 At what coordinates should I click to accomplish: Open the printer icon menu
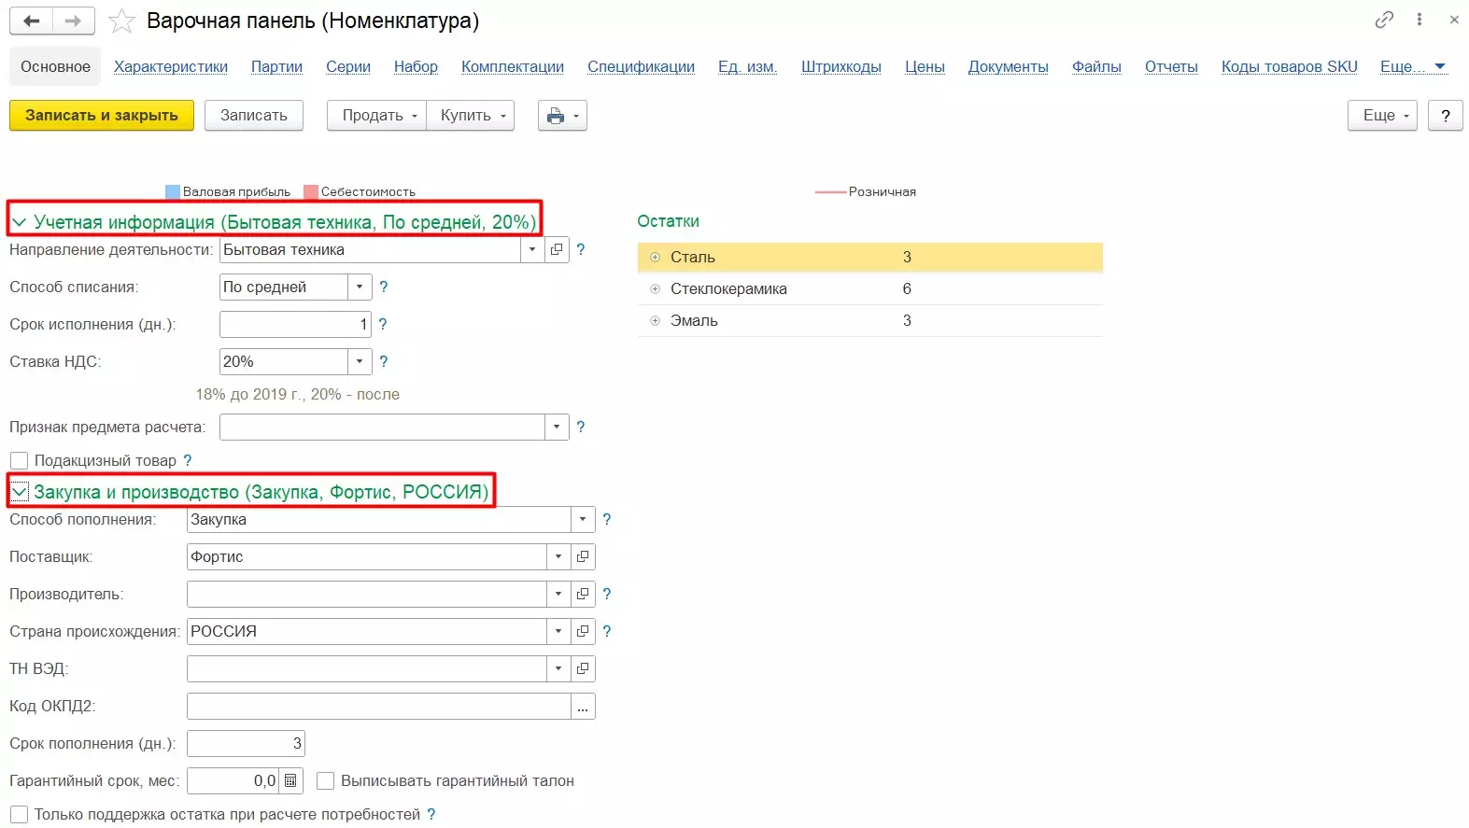[x=562, y=116]
